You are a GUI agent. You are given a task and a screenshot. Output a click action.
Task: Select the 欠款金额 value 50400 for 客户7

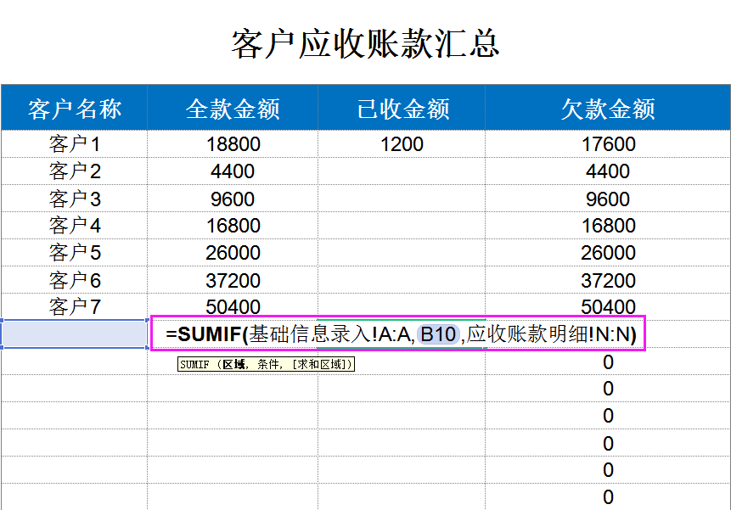pyautogui.click(x=608, y=307)
